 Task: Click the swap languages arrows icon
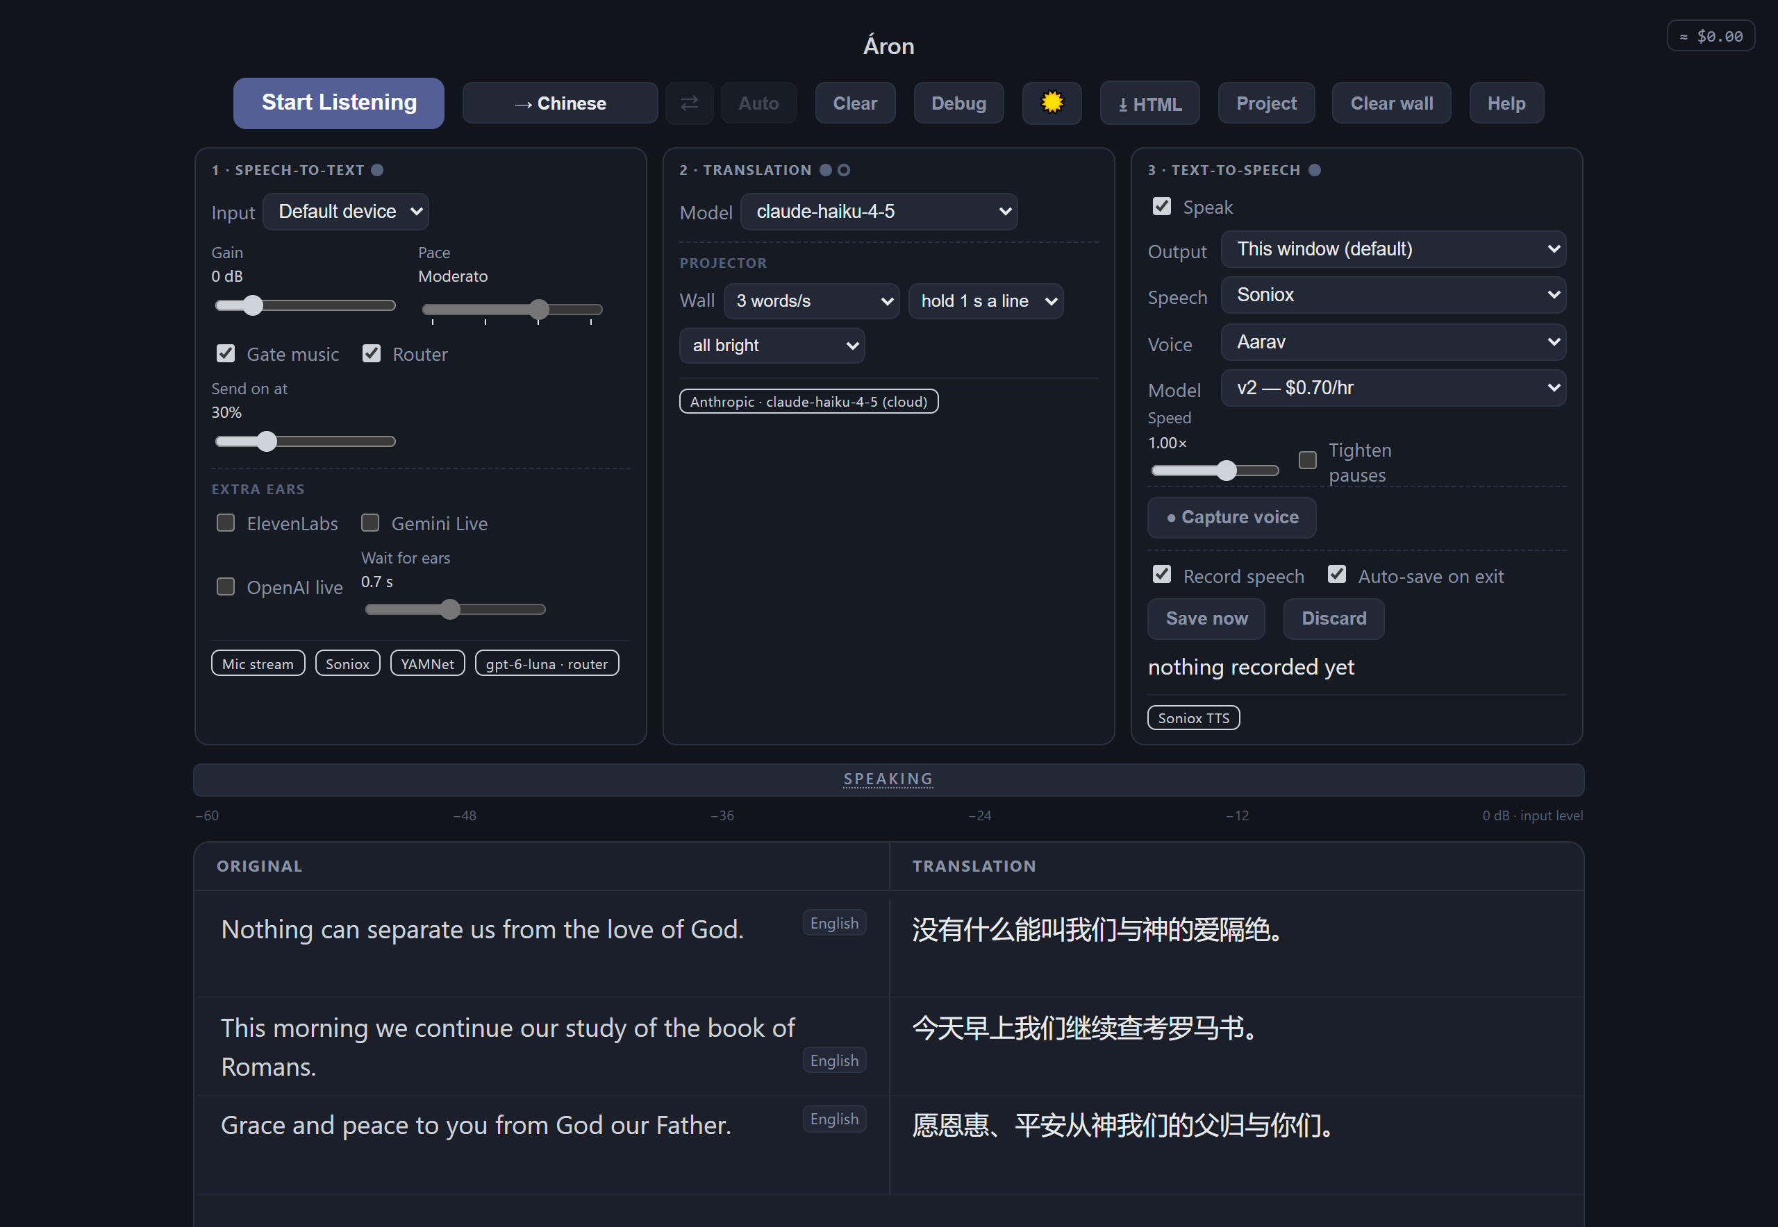coord(688,103)
